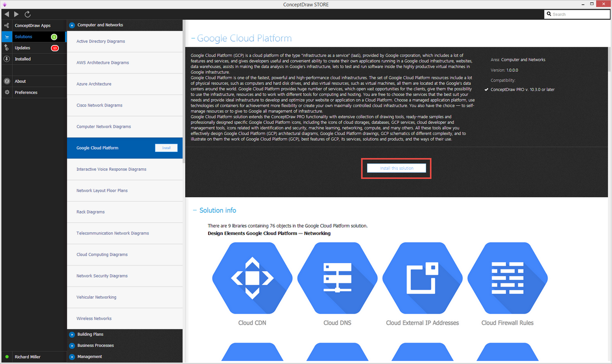Click the ConceptDraw app icon in title bar
This screenshot has height=364, width=612.
coord(4,4)
